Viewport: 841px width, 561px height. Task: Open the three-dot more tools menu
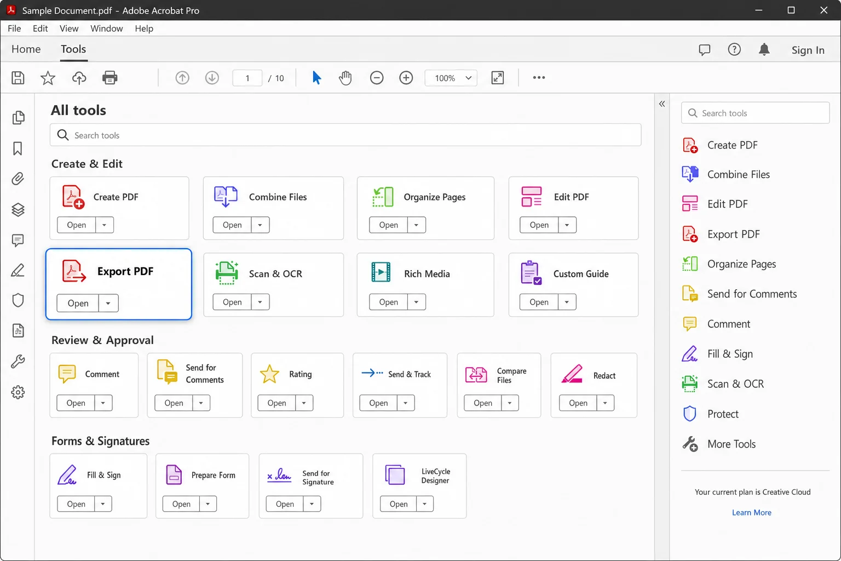[539, 77]
